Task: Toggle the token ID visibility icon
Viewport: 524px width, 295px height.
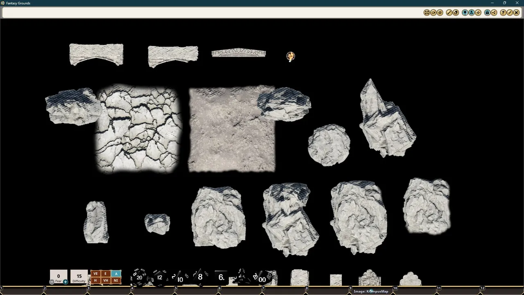Action: pyautogui.click(x=472, y=13)
